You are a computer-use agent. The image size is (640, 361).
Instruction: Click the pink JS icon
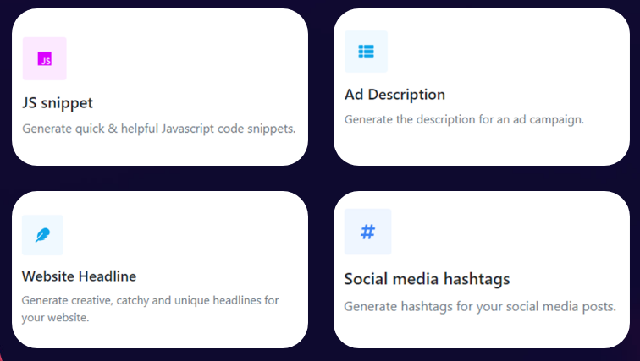(x=45, y=58)
